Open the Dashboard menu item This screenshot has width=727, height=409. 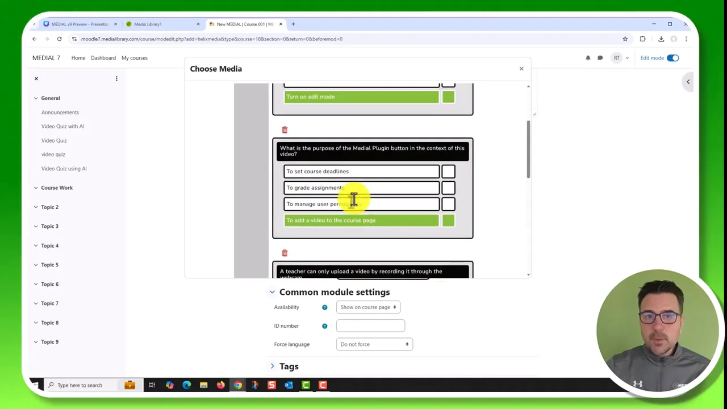pos(103,58)
